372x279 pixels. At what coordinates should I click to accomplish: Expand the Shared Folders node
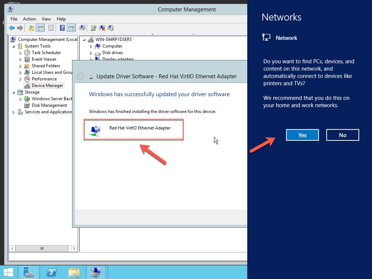(x=20, y=66)
